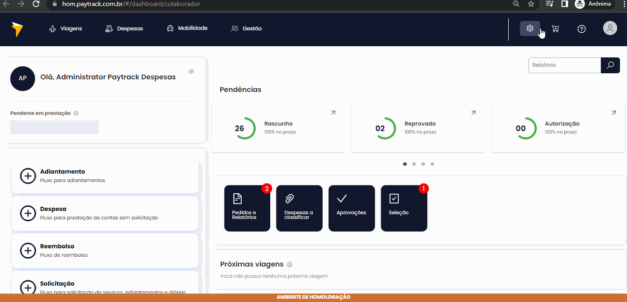627x302 pixels.
Task: Click the plus icon for Reembolso
Action: 28,251
